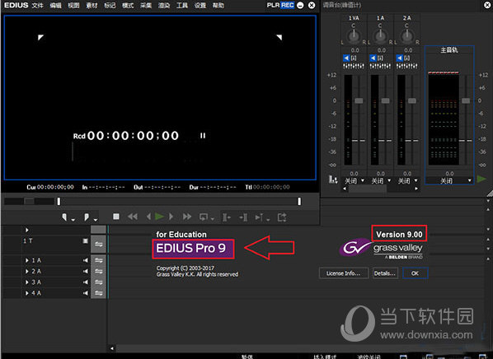Click the Fast Forward icon
Screen dimensions: 493x359
coord(187,217)
